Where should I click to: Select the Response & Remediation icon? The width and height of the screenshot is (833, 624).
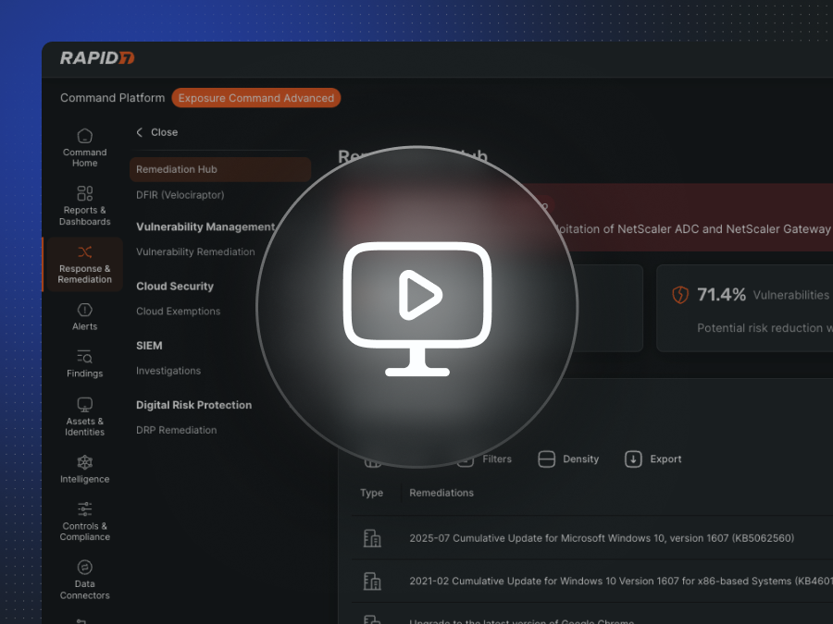pyautogui.click(x=84, y=252)
